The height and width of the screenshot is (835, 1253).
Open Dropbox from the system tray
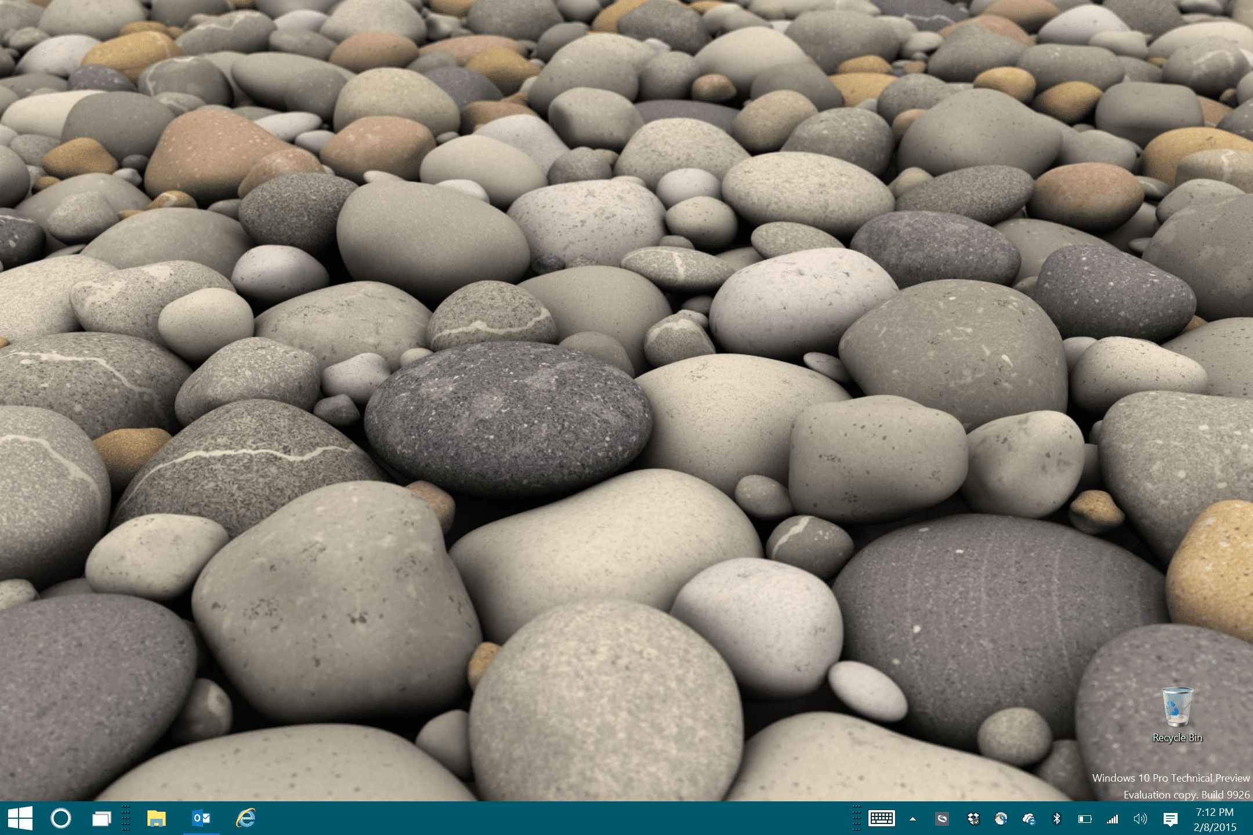[973, 819]
